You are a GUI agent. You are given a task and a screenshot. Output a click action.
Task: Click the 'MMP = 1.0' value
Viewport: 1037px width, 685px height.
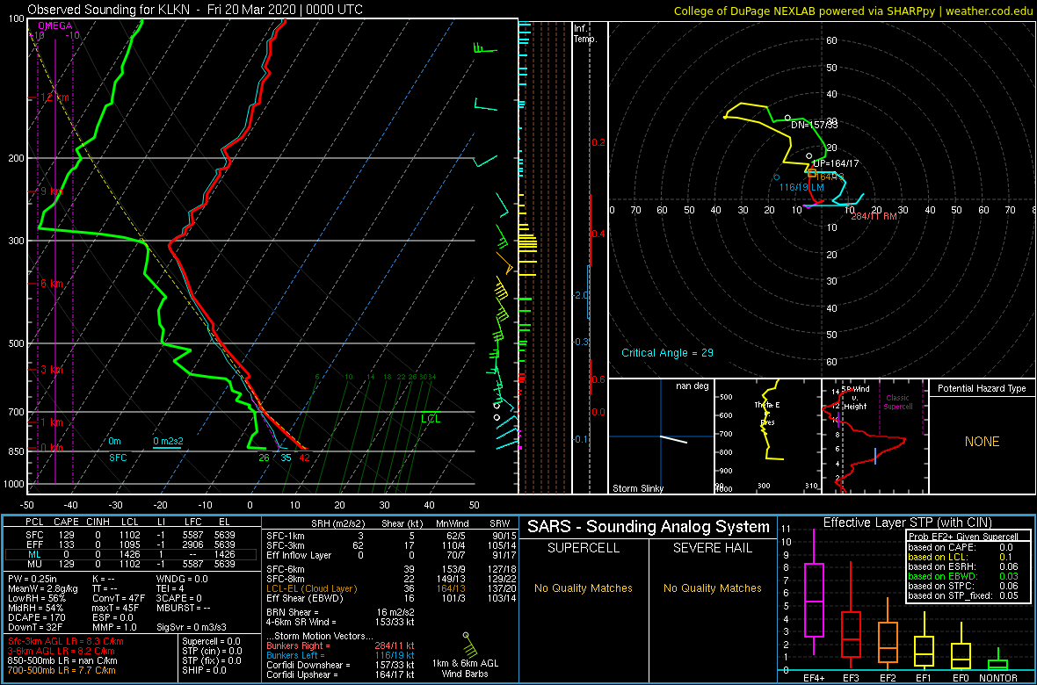tap(114, 627)
